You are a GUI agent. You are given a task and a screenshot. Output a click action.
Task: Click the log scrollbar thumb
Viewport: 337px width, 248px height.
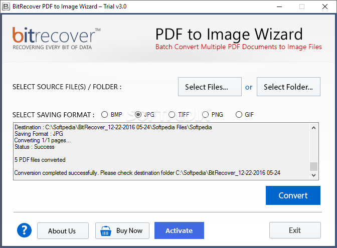[313, 166]
